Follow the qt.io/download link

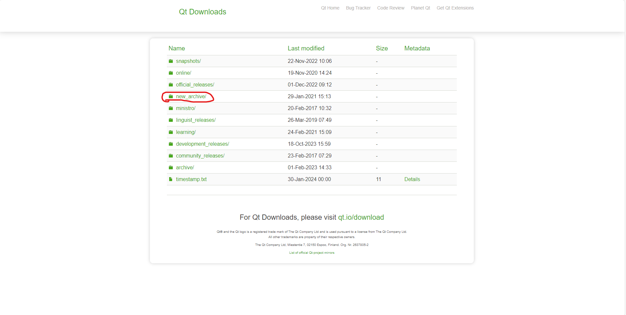(x=361, y=217)
